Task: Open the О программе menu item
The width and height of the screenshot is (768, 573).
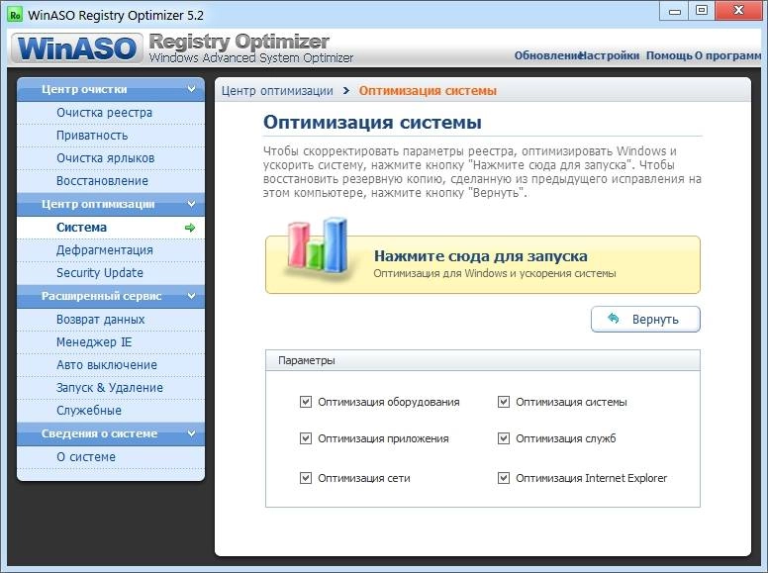Action: click(727, 55)
